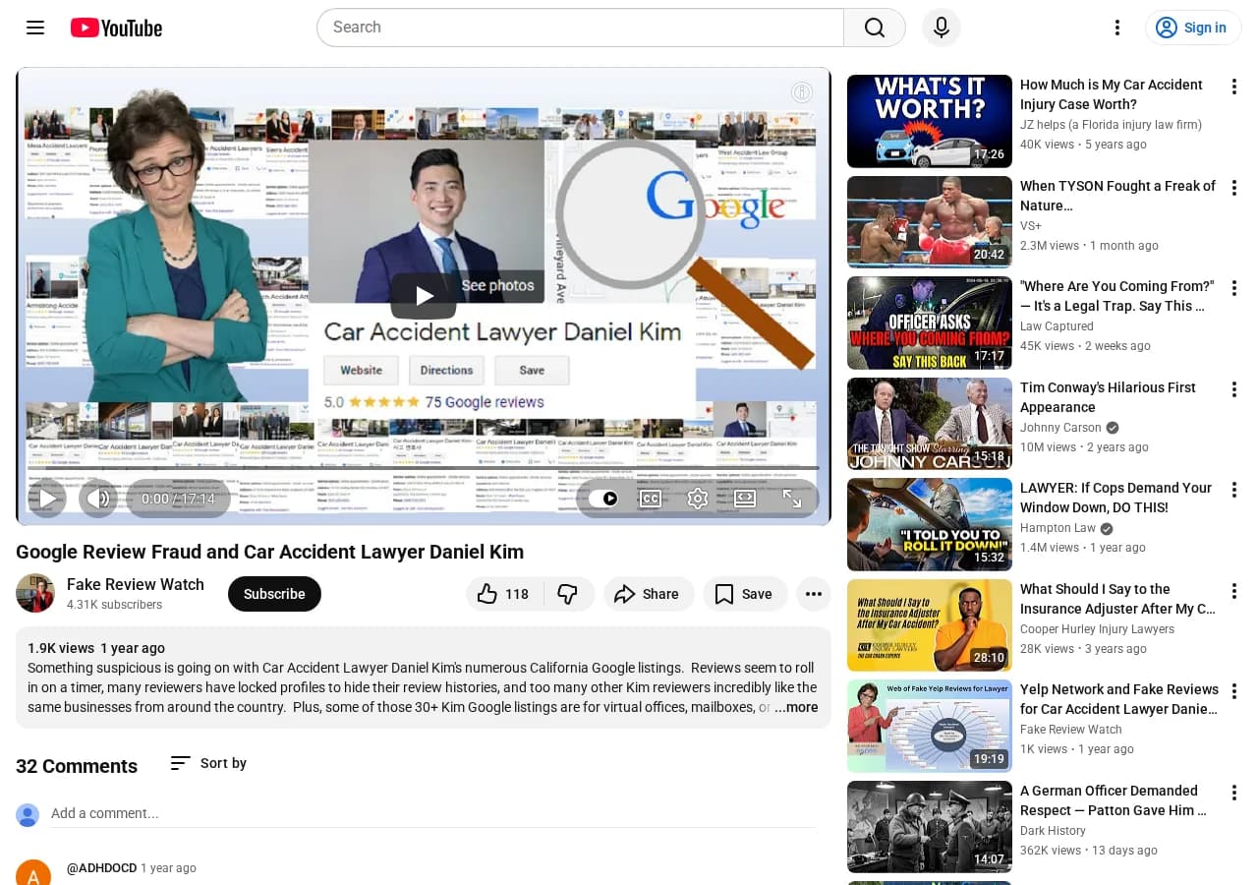Viewport: 1258px width, 885px height.
Task: Open options menu on the What's It Worth video
Action: click(1234, 87)
